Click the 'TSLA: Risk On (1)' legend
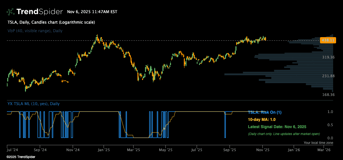 pos(265,112)
